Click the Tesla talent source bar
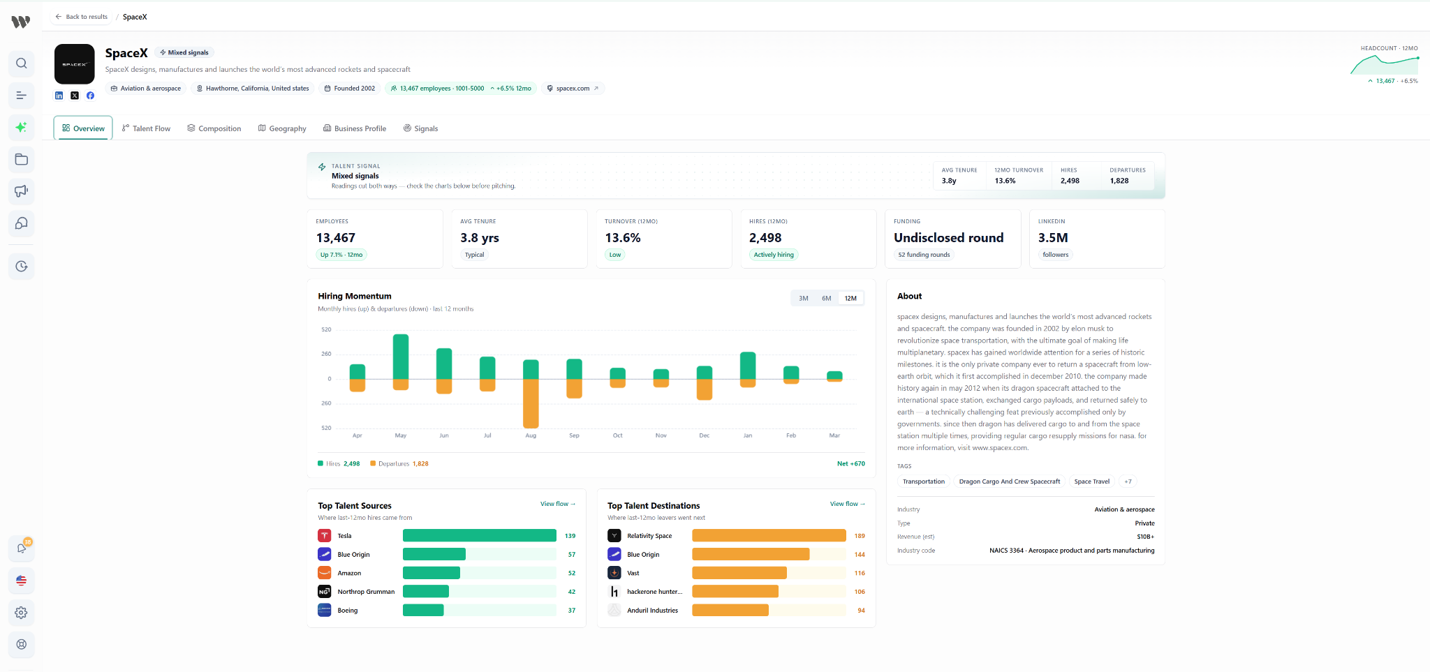Screen dimensions: 1430x672 pos(480,536)
